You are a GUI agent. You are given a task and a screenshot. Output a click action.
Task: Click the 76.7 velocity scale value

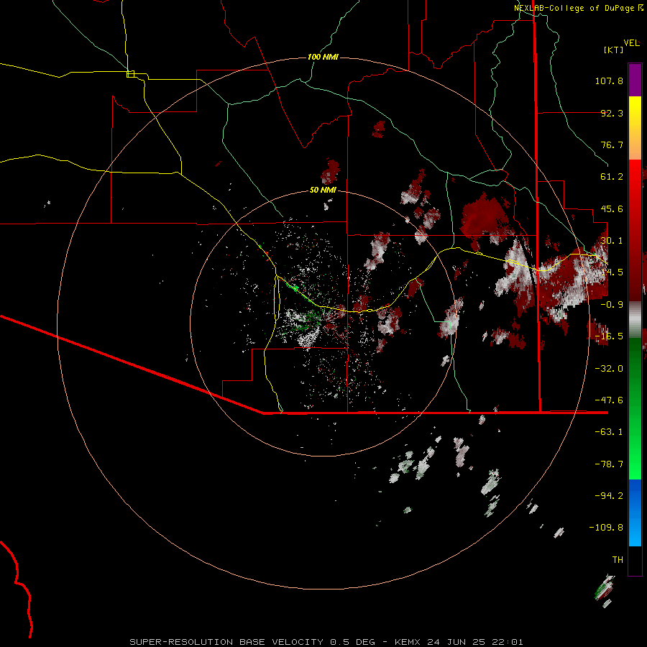pyautogui.click(x=612, y=144)
